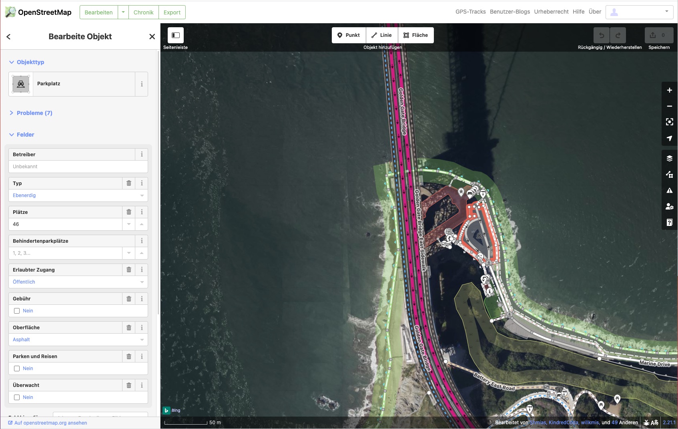Open the background layers panel
This screenshot has height=429, width=678.
click(x=670, y=159)
